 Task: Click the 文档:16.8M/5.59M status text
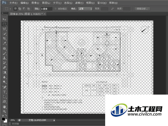click(37, 120)
